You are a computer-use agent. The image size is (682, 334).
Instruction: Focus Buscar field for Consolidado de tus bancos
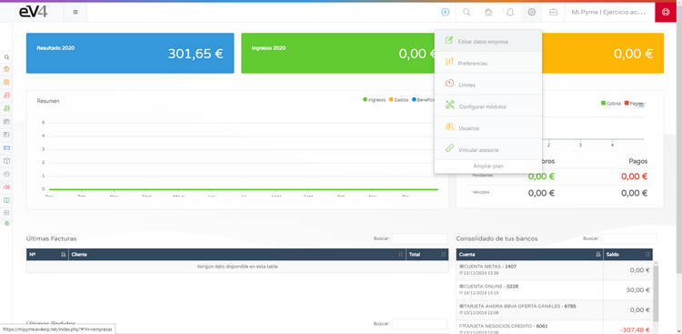tap(629, 238)
